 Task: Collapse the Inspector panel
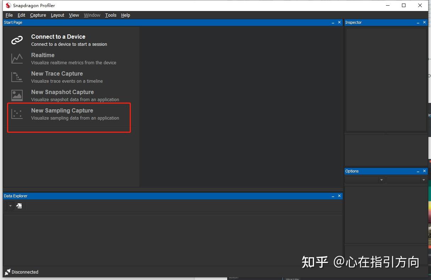coord(418,22)
